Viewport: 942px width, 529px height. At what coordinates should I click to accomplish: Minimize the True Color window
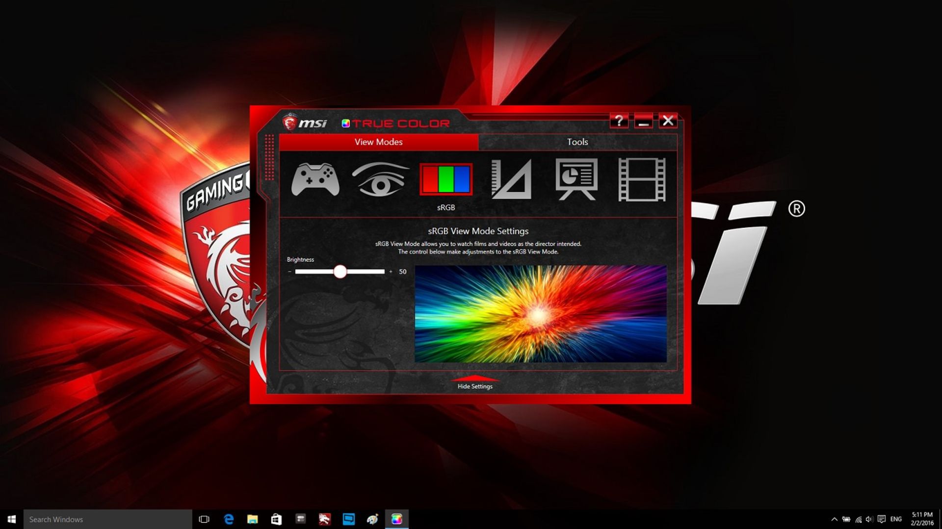643,121
